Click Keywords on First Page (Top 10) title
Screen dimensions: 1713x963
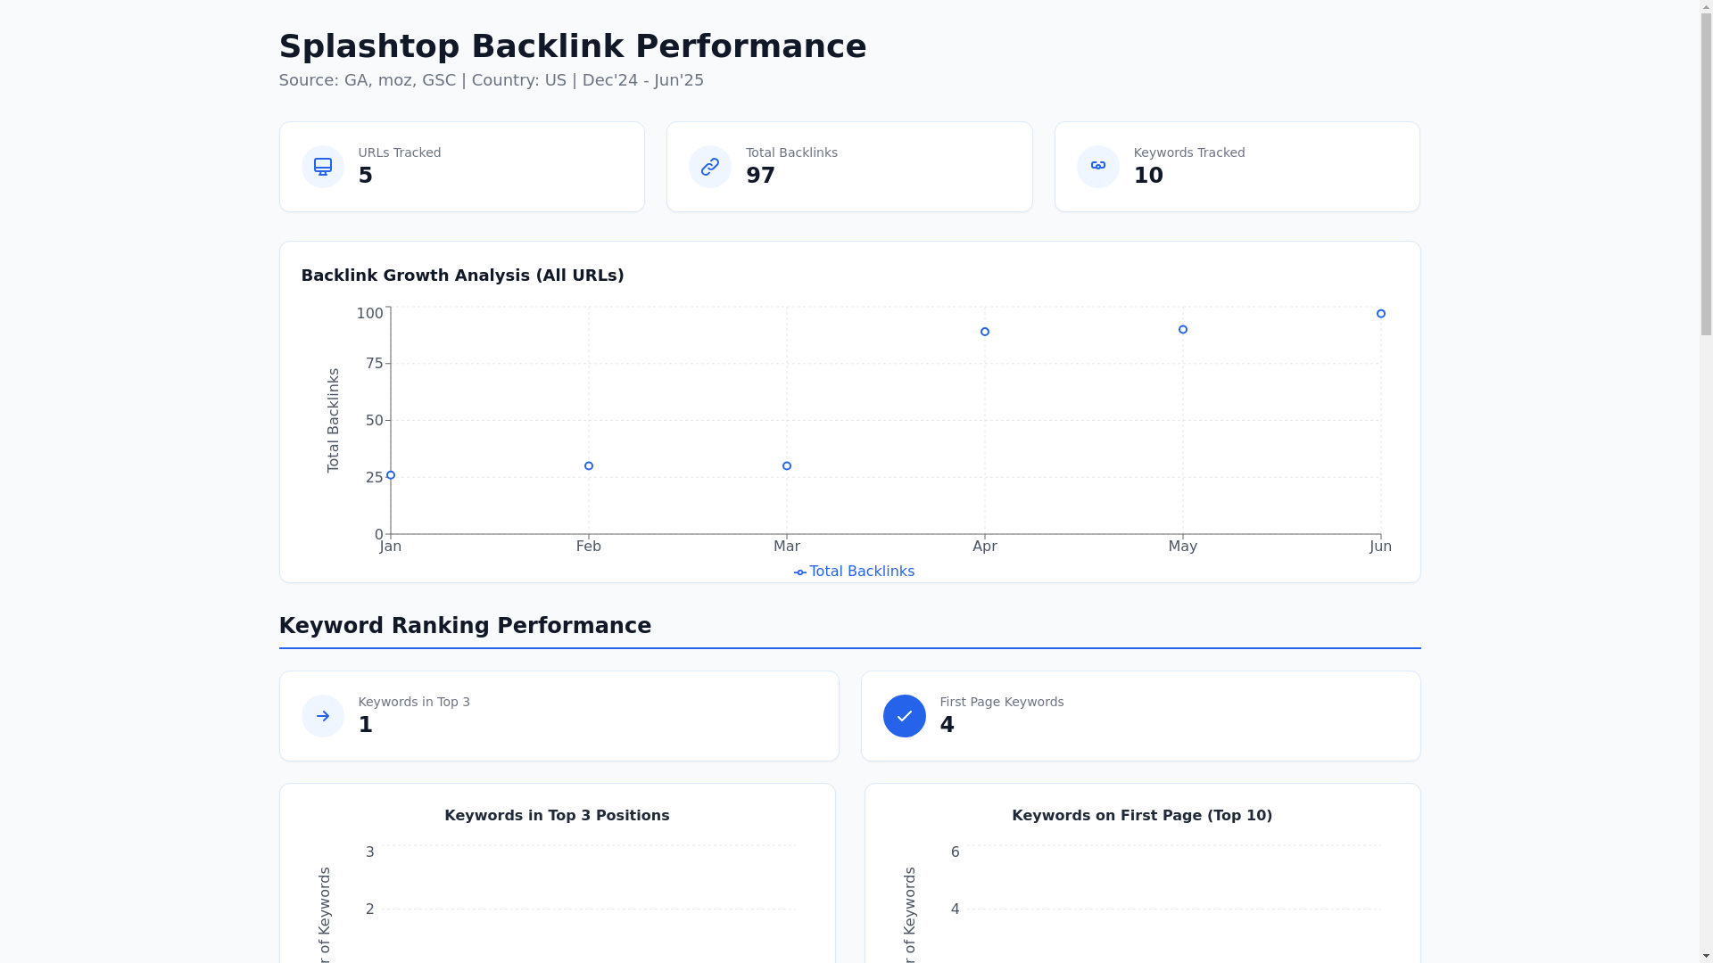(x=1142, y=816)
